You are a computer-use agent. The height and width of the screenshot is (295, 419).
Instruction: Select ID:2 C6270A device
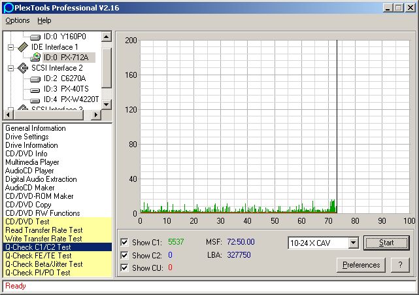65,78
